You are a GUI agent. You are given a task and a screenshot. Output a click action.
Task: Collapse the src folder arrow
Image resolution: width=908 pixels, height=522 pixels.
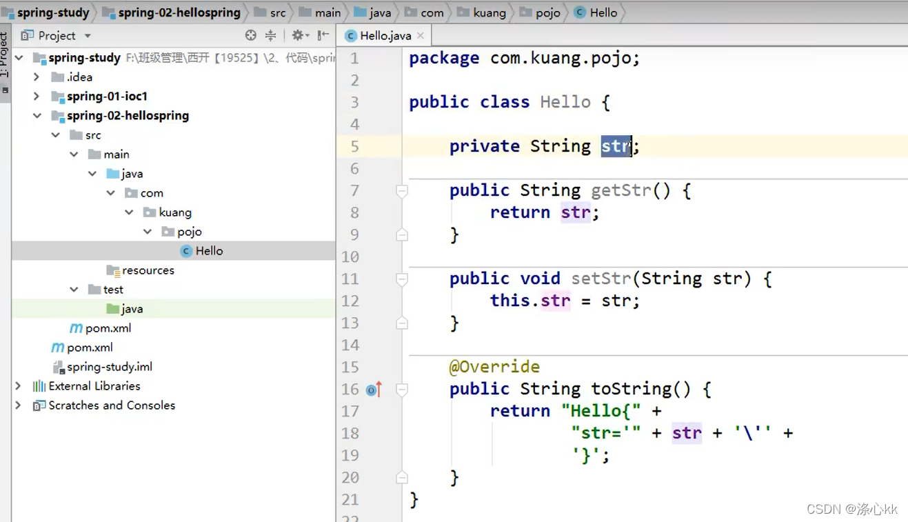coord(56,135)
